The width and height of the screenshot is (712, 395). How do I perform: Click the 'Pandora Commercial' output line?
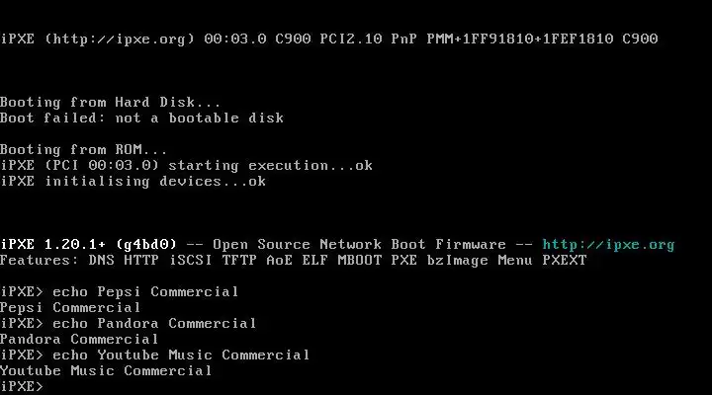pos(79,340)
